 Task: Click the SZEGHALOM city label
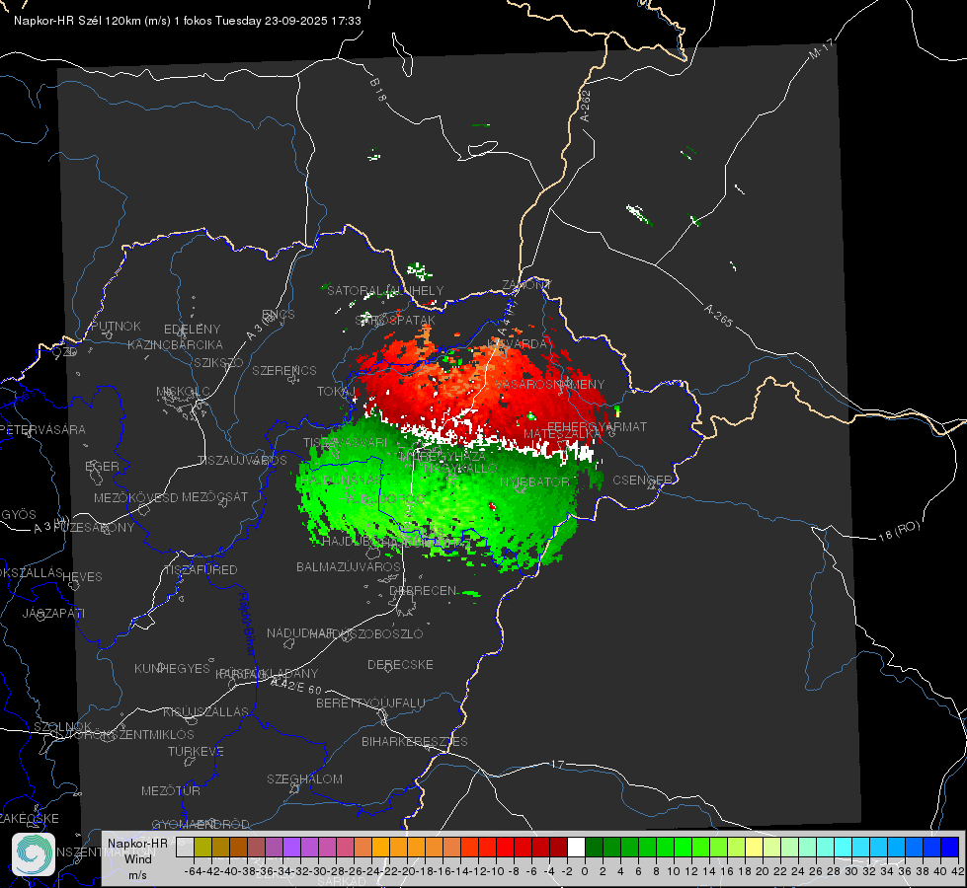tap(304, 779)
